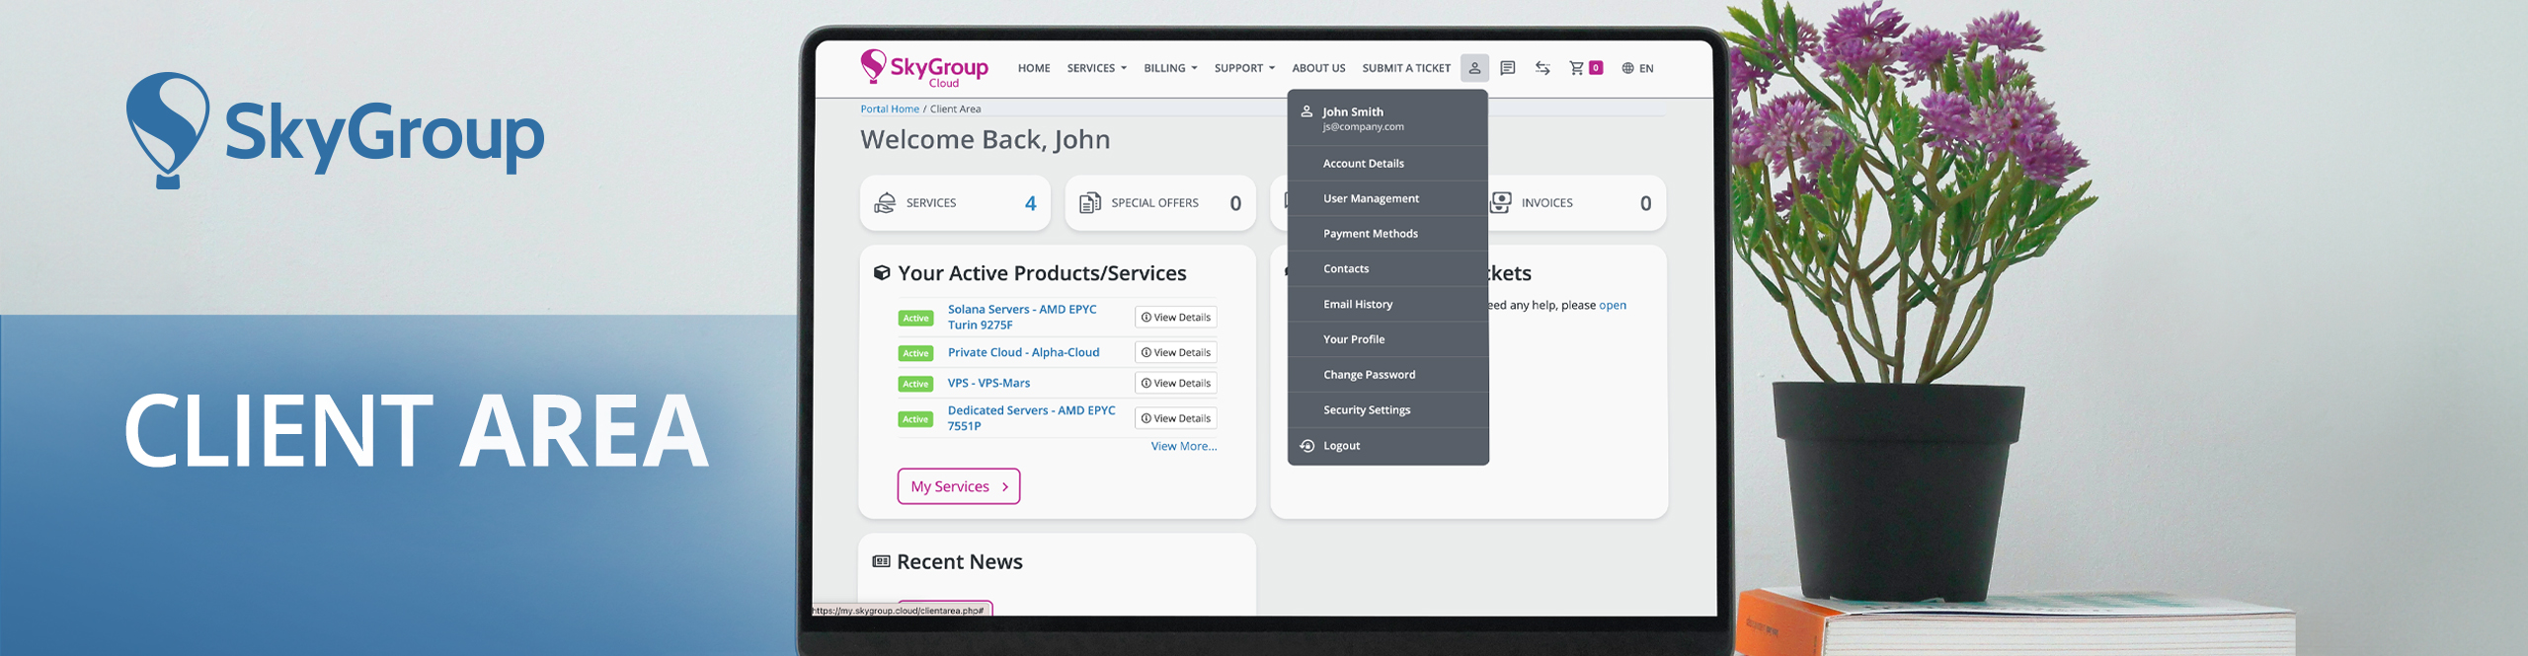Click the My Services button
2528x656 pixels.
958,486
